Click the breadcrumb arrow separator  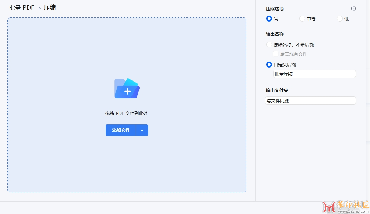pos(39,8)
